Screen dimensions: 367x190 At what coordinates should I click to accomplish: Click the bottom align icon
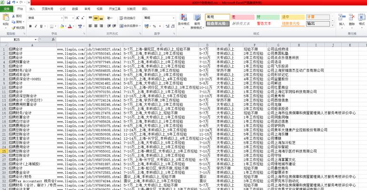[x=101, y=18]
